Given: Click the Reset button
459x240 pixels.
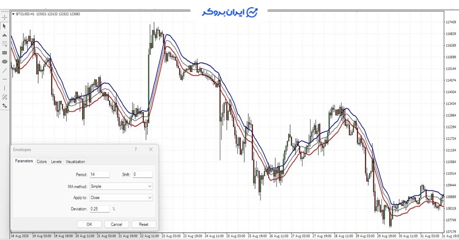Looking at the screenshot, I should pyautogui.click(x=143, y=224).
